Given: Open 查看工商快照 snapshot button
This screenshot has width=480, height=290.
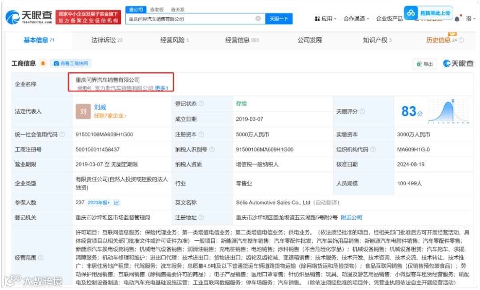Looking at the screenshot, I should [71, 64].
